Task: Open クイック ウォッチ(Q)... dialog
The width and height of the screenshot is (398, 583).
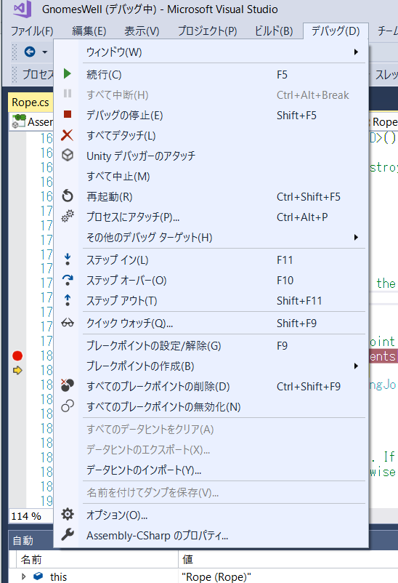Action: pyautogui.click(x=211, y=323)
